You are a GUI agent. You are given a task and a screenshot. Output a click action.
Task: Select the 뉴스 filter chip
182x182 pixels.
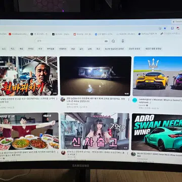(x=4, y=49)
